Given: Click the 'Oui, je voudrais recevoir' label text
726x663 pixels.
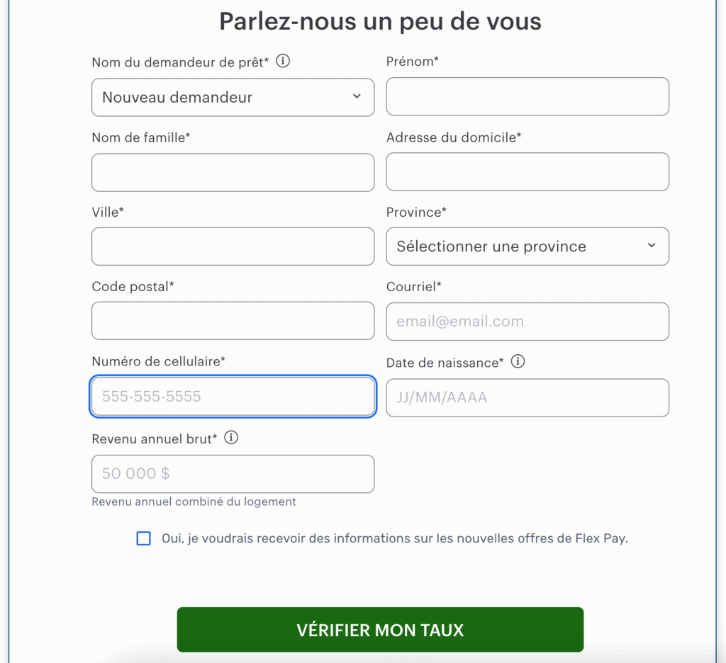Looking at the screenshot, I should click(394, 538).
